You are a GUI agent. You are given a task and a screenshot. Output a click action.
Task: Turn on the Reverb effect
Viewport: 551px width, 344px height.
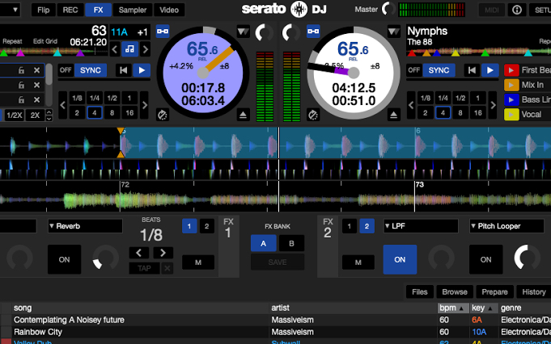63,259
